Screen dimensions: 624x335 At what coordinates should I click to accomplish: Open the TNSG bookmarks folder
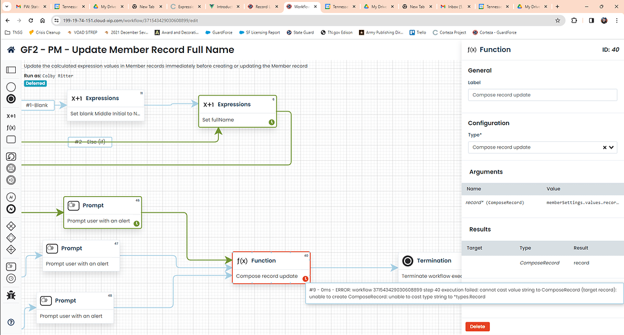pos(13,33)
